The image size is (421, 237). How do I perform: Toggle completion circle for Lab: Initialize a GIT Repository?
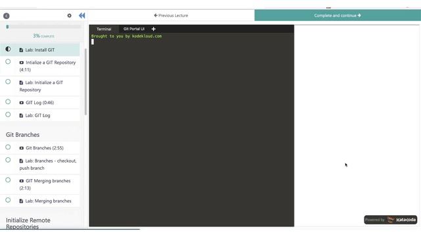(8, 82)
